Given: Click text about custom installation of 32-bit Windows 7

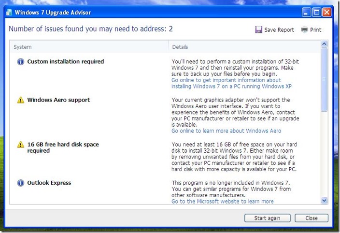Looking at the screenshot, I should 235,68.
